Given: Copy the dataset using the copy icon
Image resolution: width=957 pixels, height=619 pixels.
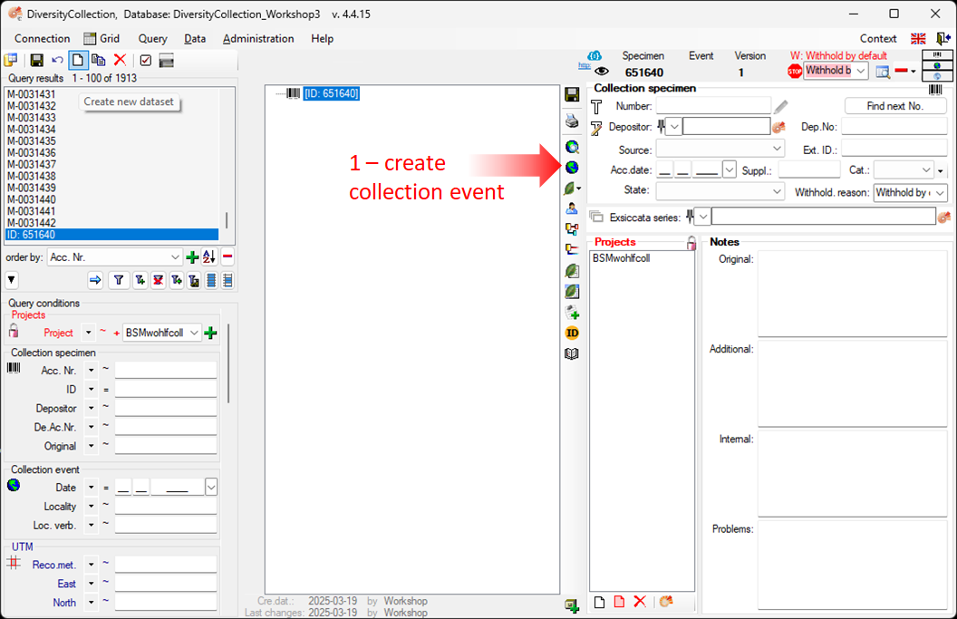Looking at the screenshot, I should pyautogui.click(x=98, y=60).
